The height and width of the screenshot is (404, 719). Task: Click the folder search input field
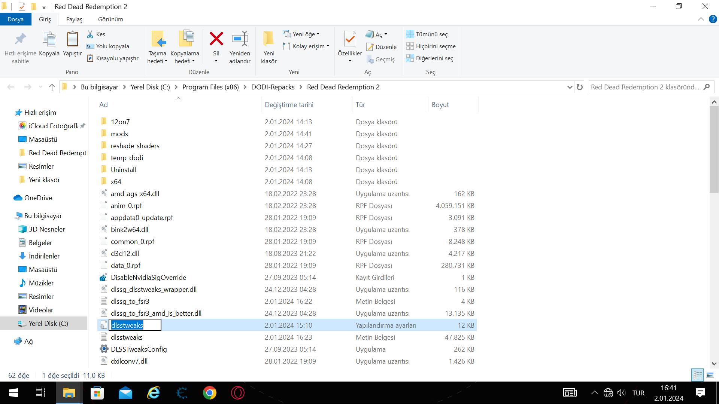coord(645,87)
